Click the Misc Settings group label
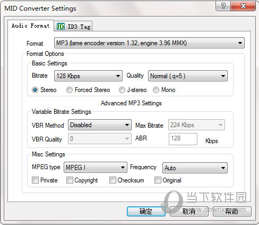The width and height of the screenshot is (259, 225). point(48,154)
